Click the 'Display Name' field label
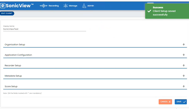Screen dimensions: 189x109 (x=9, y=26)
